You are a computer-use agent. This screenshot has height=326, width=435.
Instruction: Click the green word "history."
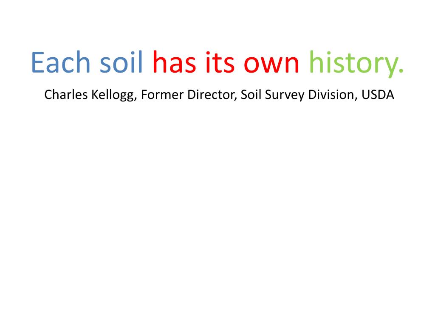[356, 64]
